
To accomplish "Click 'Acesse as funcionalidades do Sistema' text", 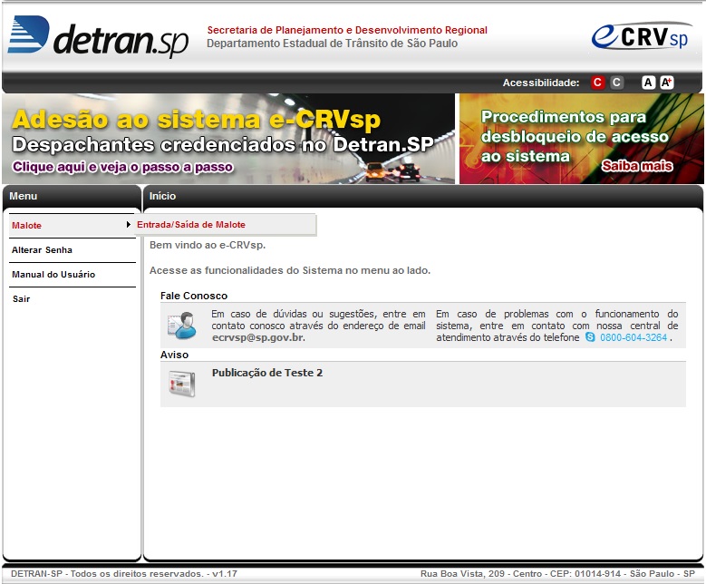I will 290,270.
